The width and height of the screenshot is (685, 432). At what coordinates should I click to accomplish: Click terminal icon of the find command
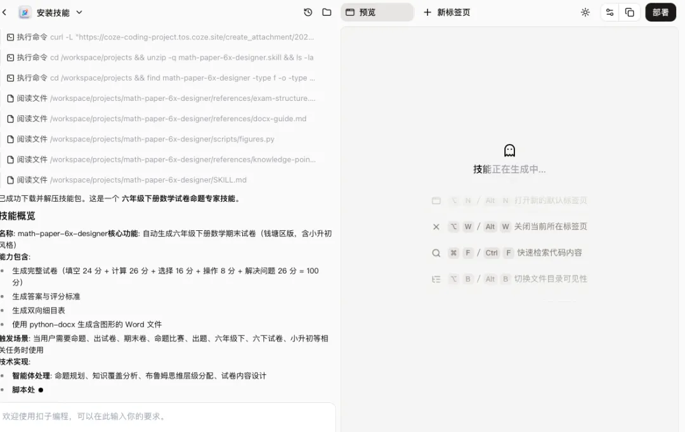[11, 78]
